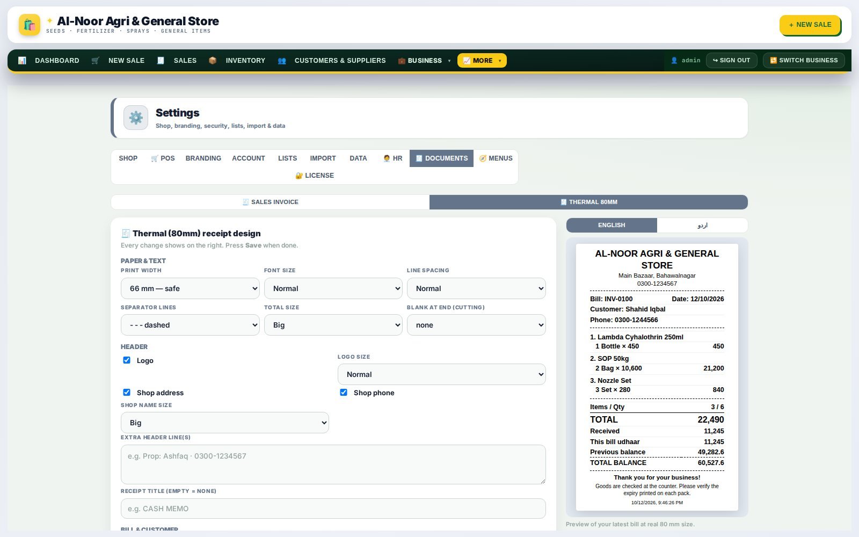Open the Separator Lines dropdown
The image size is (859, 537).
point(190,325)
